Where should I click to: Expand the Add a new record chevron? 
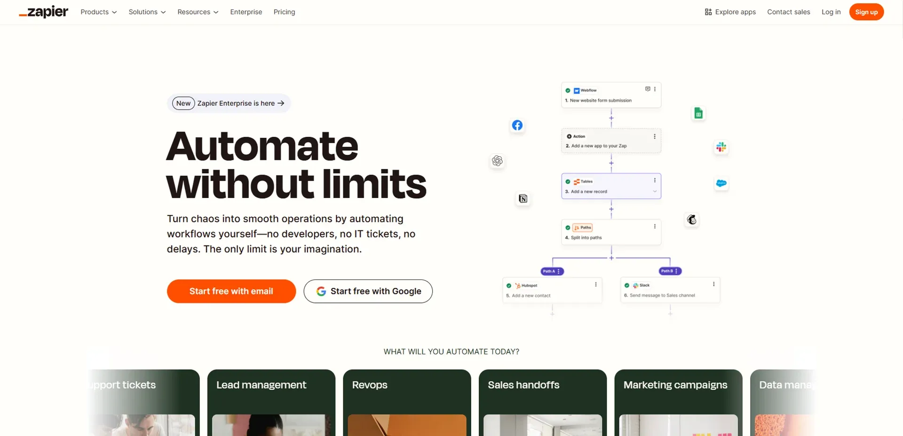pos(655,191)
